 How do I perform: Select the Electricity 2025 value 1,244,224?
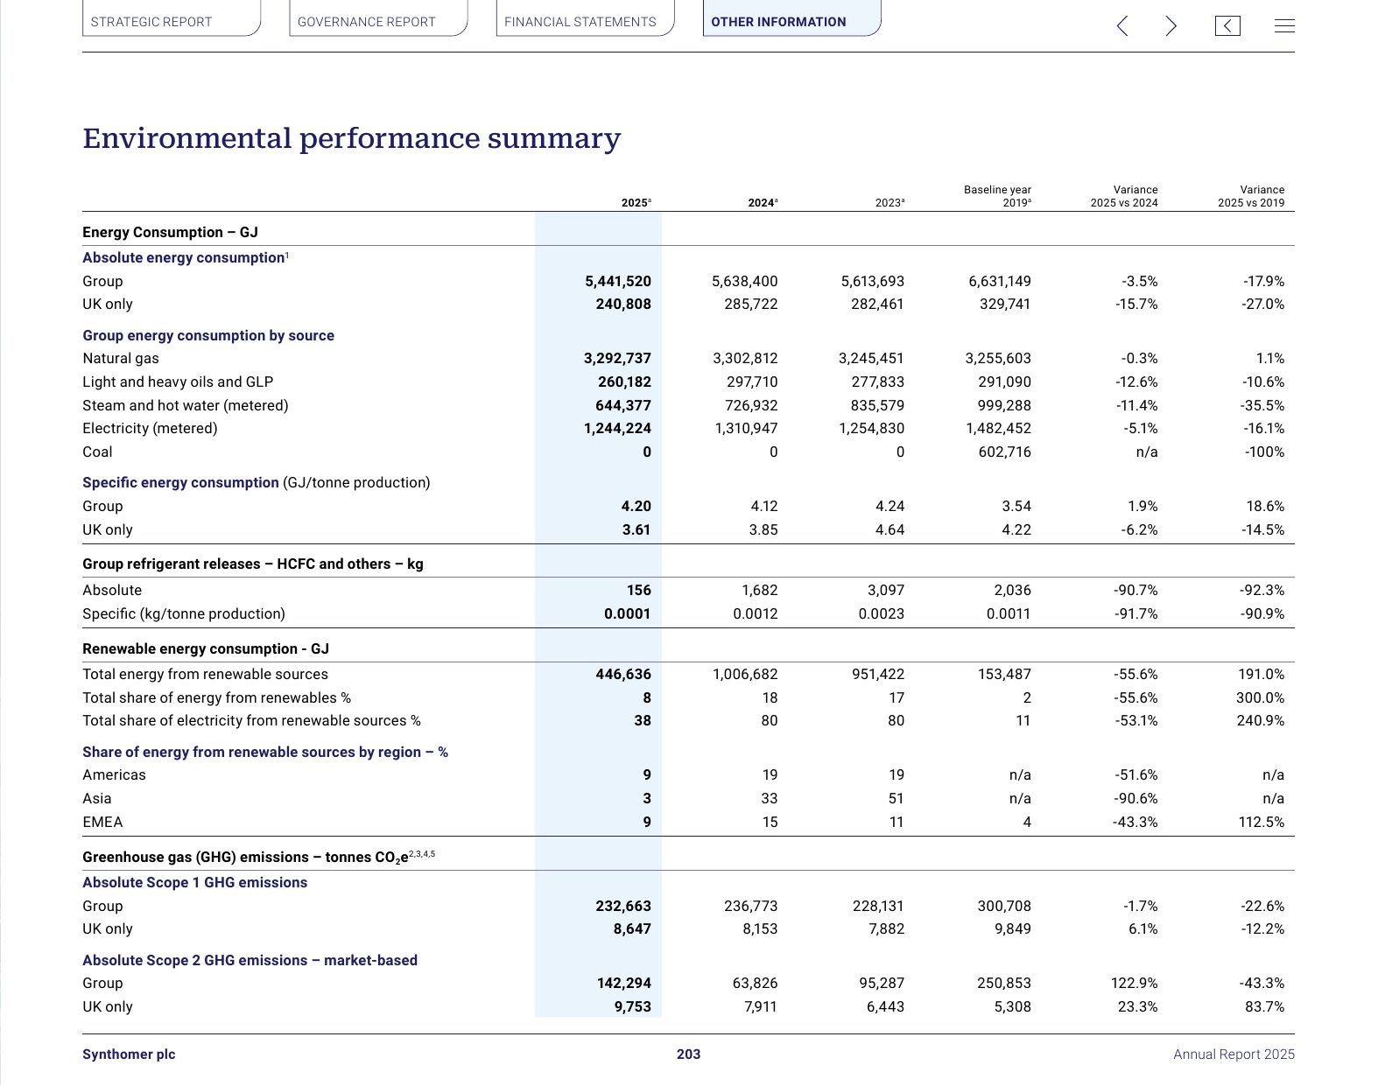click(618, 428)
